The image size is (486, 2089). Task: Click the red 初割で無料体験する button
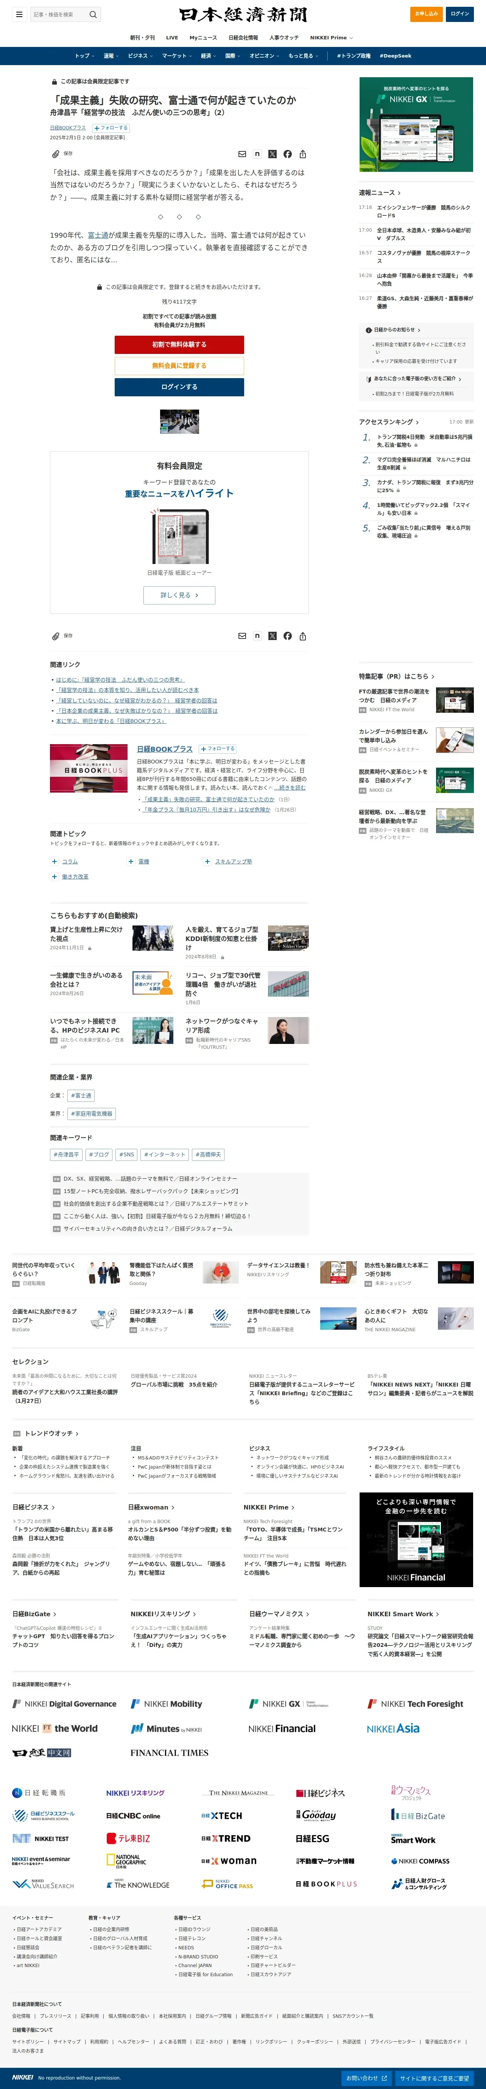tap(179, 345)
